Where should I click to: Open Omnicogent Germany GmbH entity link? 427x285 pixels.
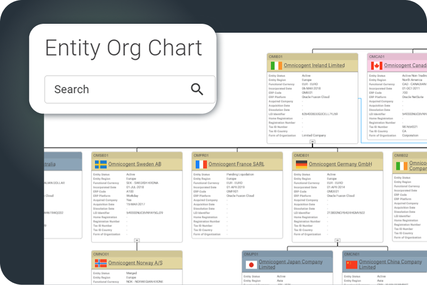[340, 164]
